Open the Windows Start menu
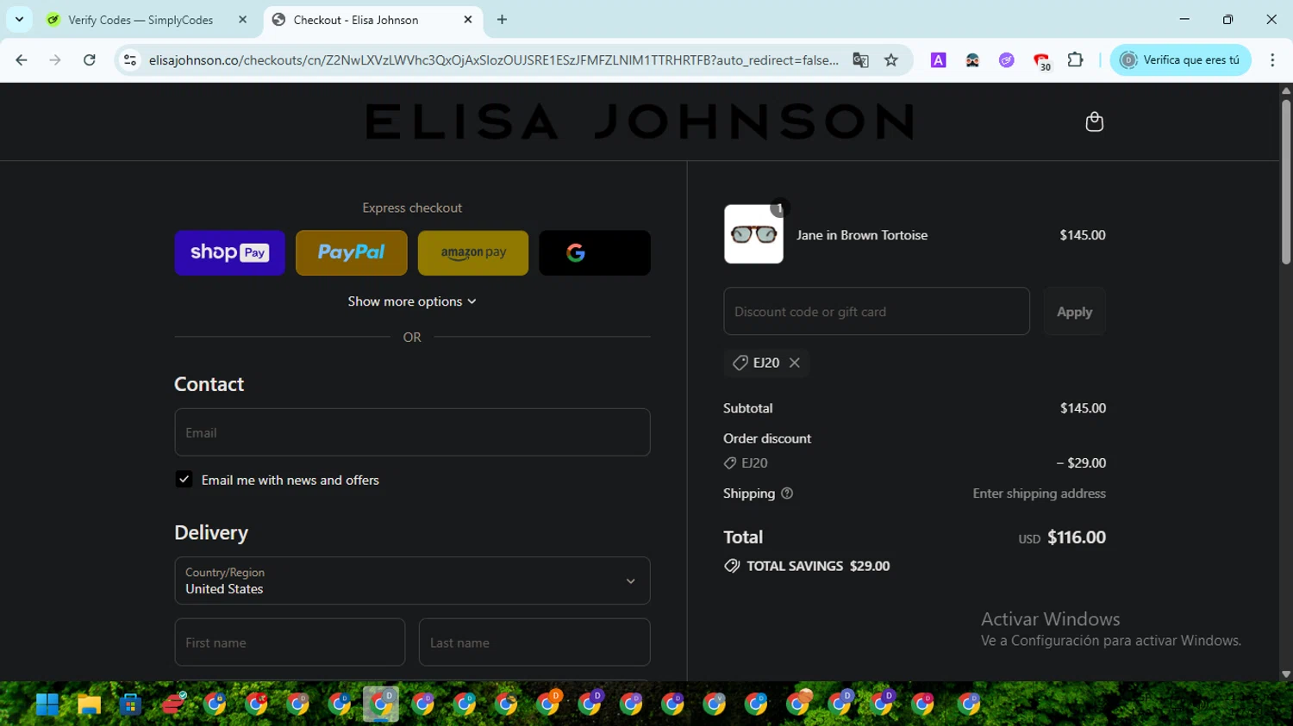The width and height of the screenshot is (1293, 726). coord(47,704)
